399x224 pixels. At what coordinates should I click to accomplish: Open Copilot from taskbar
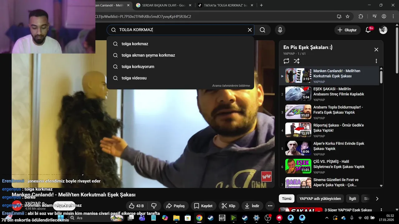165,218
